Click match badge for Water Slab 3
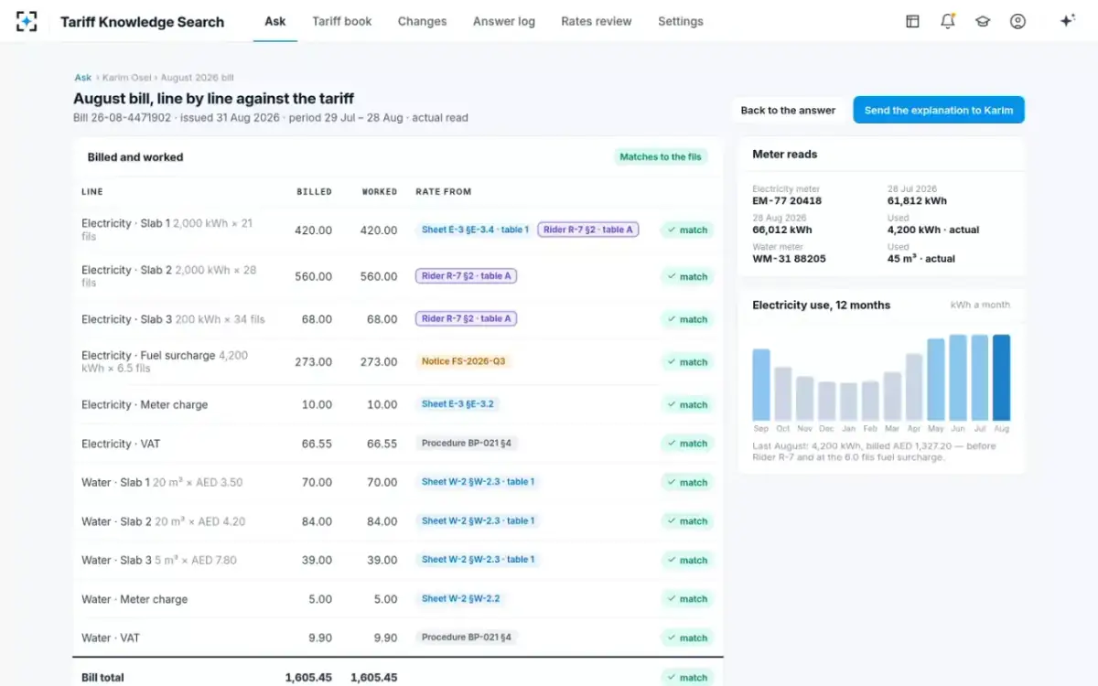 [x=687, y=560]
